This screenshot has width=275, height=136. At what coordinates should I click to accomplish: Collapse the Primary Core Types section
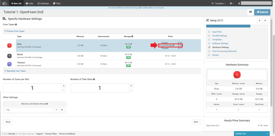pyautogui.click(x=14, y=31)
